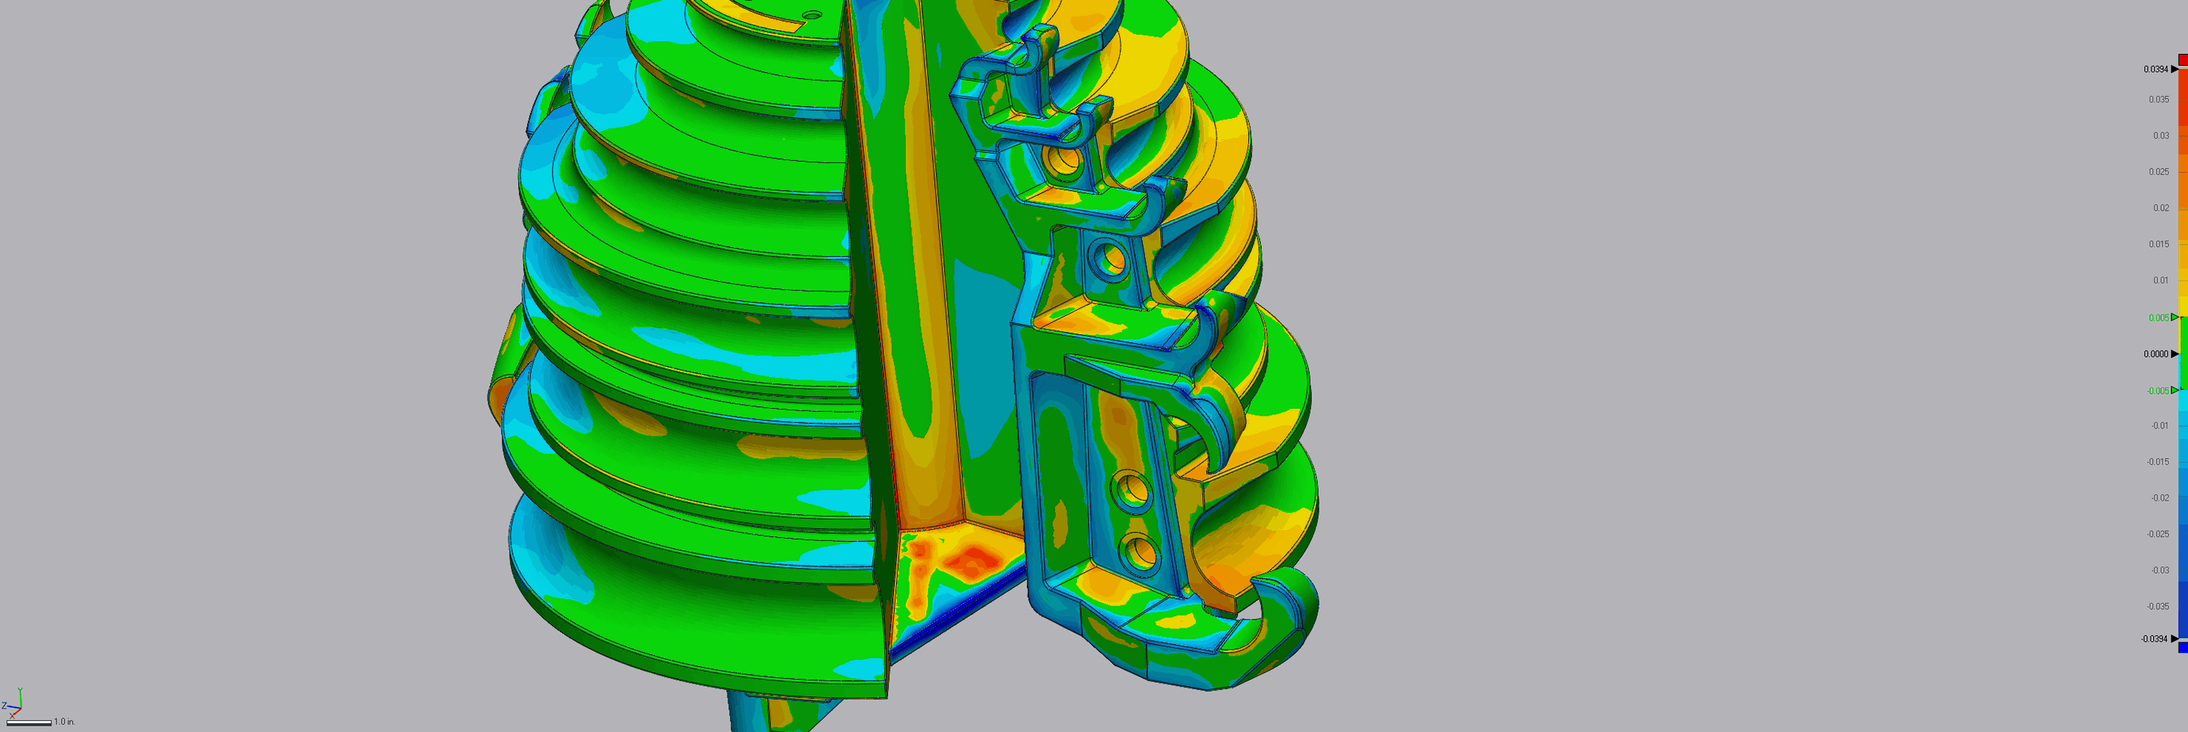This screenshot has width=2188, height=732.
Task: Click the -0.025 legend scale label
Action: pos(2157,534)
